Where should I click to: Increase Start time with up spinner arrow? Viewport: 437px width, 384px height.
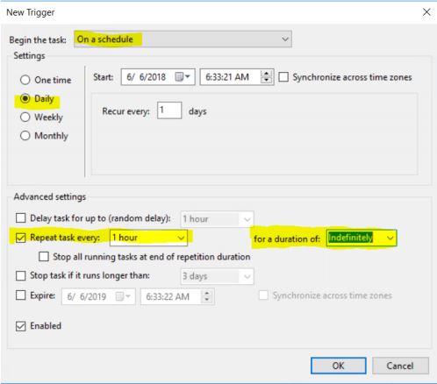[266, 74]
